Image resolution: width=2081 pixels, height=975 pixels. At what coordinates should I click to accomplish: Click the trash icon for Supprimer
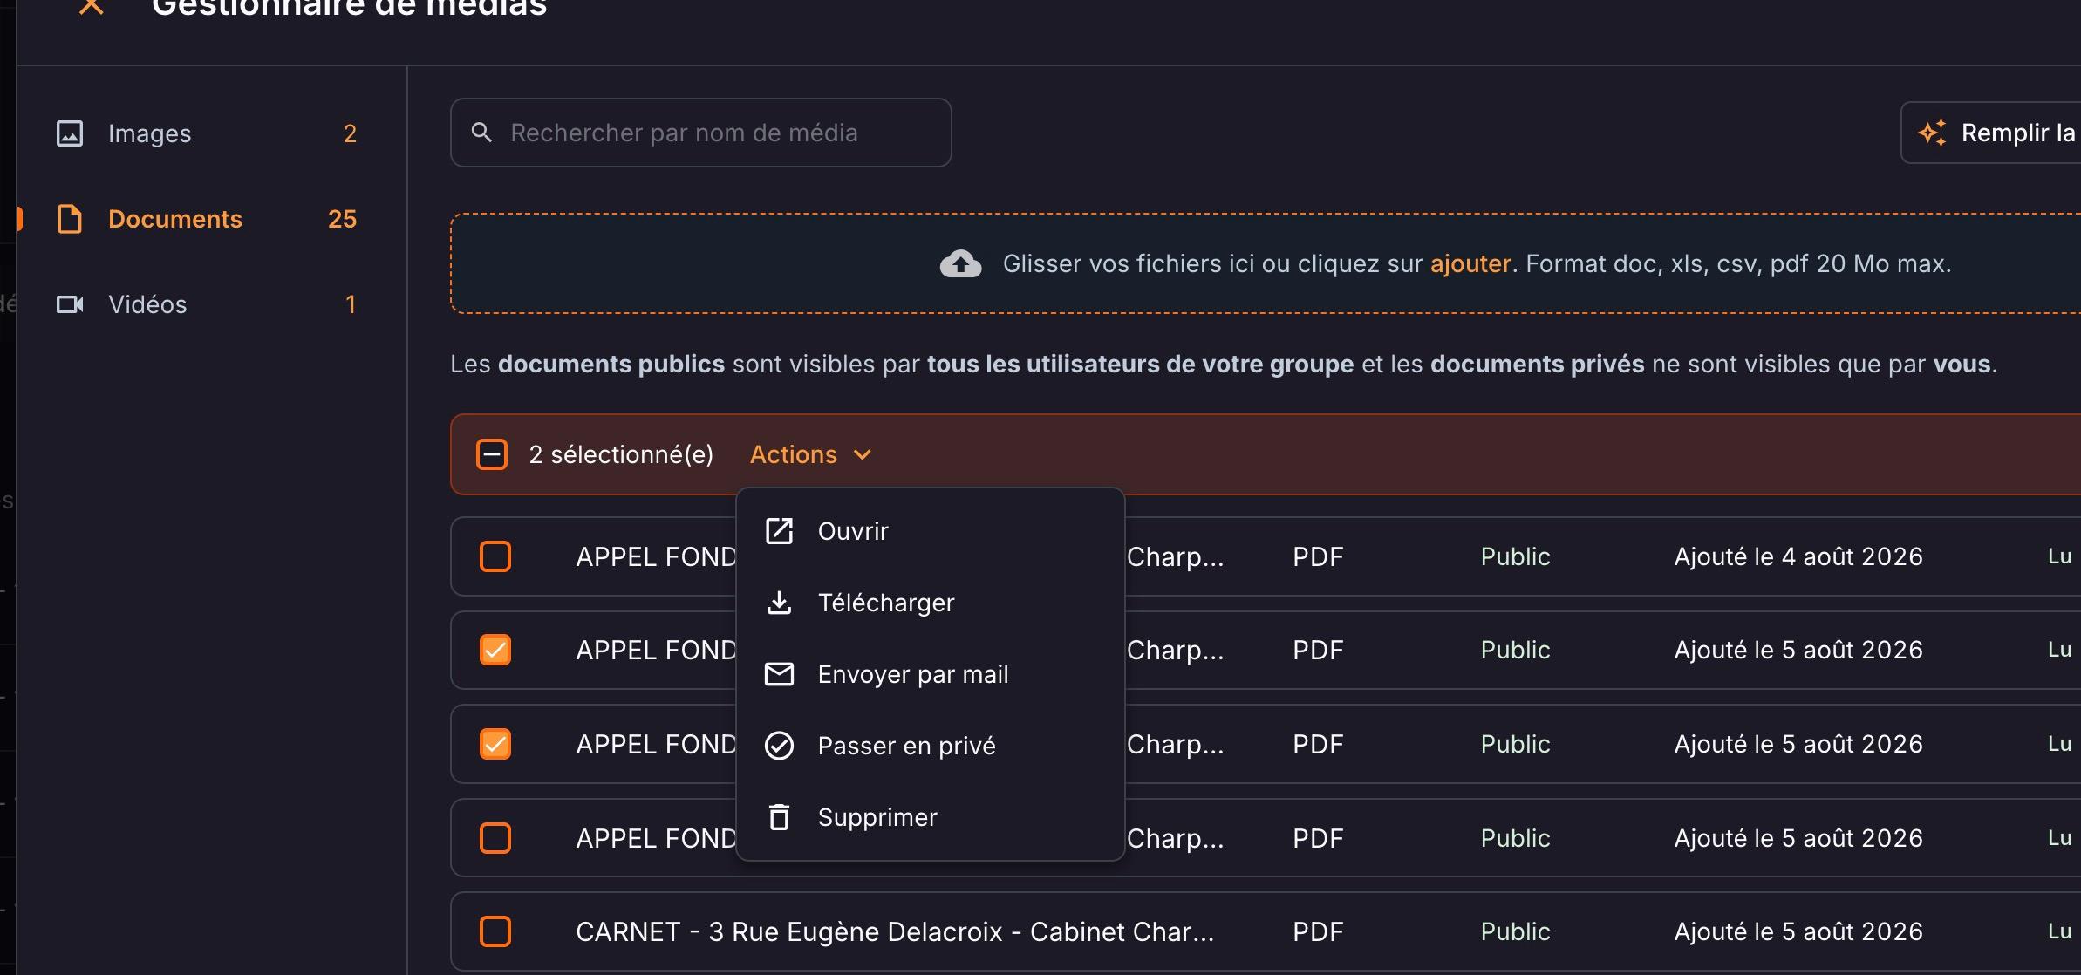(x=779, y=817)
